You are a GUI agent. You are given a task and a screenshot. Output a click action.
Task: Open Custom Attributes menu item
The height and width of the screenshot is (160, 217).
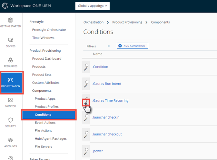[46, 83]
